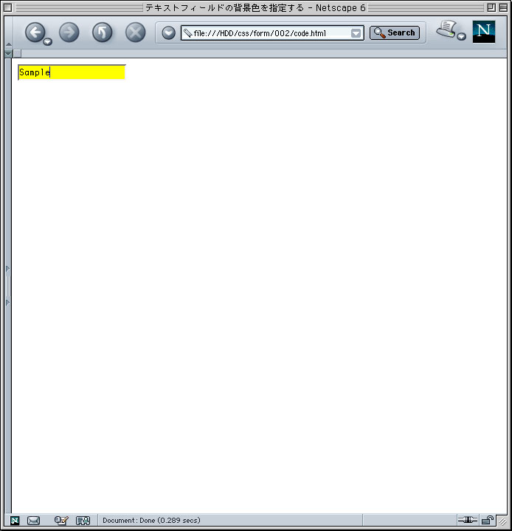Click the Document: Done status text

coord(151,520)
